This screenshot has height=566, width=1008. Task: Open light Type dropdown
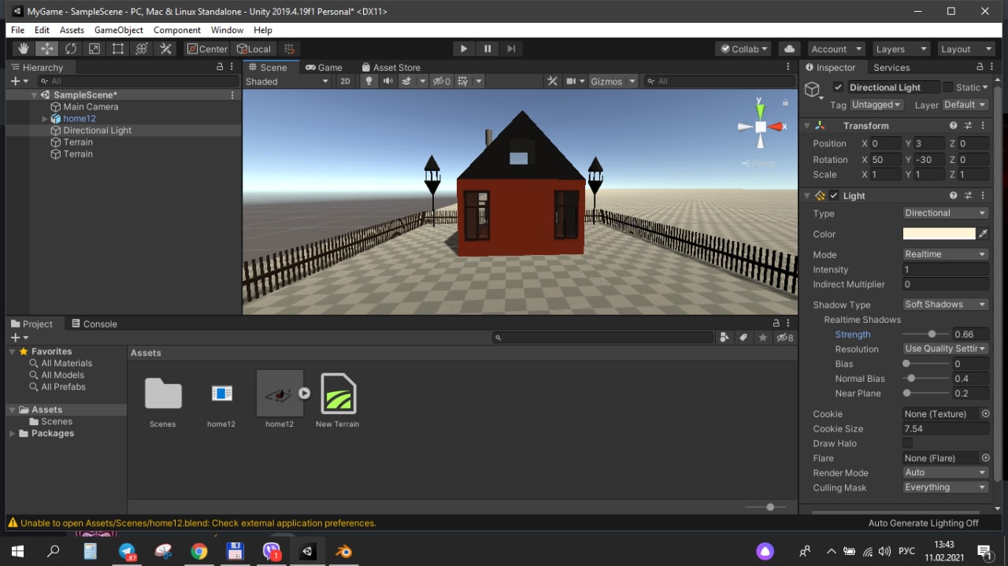946,213
